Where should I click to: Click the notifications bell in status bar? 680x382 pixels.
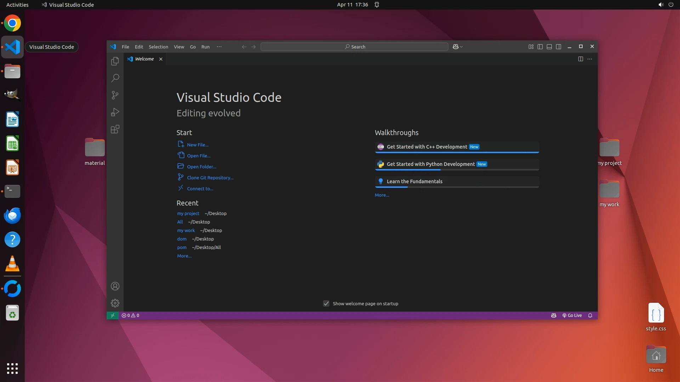click(590, 316)
